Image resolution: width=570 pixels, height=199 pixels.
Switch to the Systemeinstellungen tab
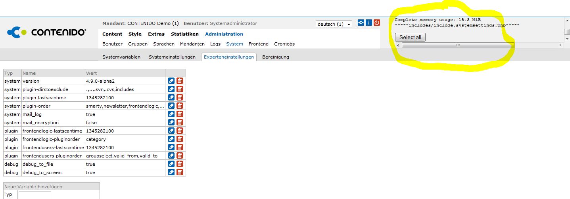tap(172, 57)
